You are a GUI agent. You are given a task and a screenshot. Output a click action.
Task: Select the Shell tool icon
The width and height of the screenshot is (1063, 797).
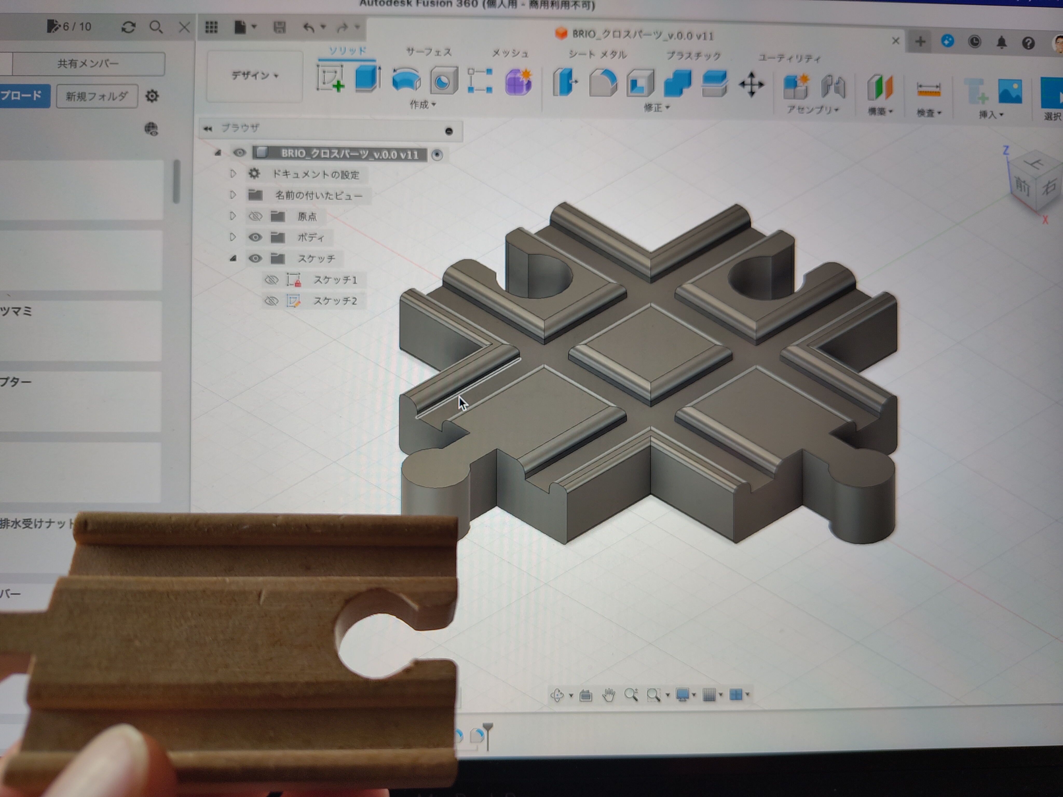[x=640, y=84]
